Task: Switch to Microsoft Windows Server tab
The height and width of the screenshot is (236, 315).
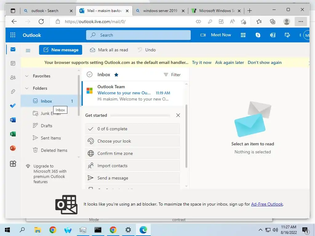Action: coord(216,11)
